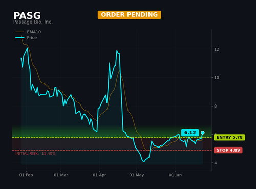
Task: Click the 12 price axis value
Action: click(x=217, y=49)
